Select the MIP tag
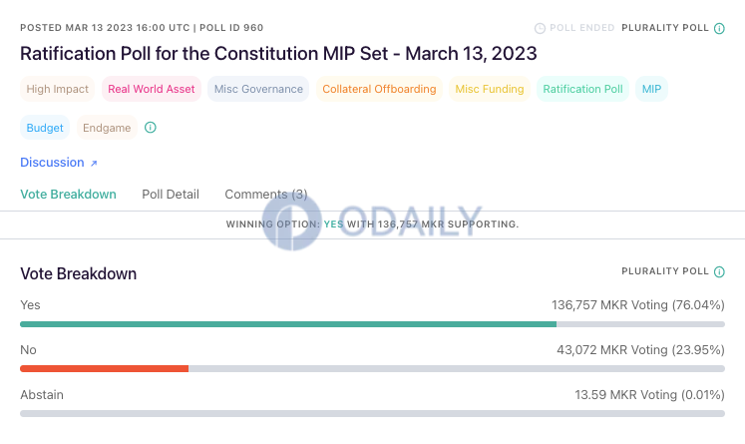 point(651,89)
